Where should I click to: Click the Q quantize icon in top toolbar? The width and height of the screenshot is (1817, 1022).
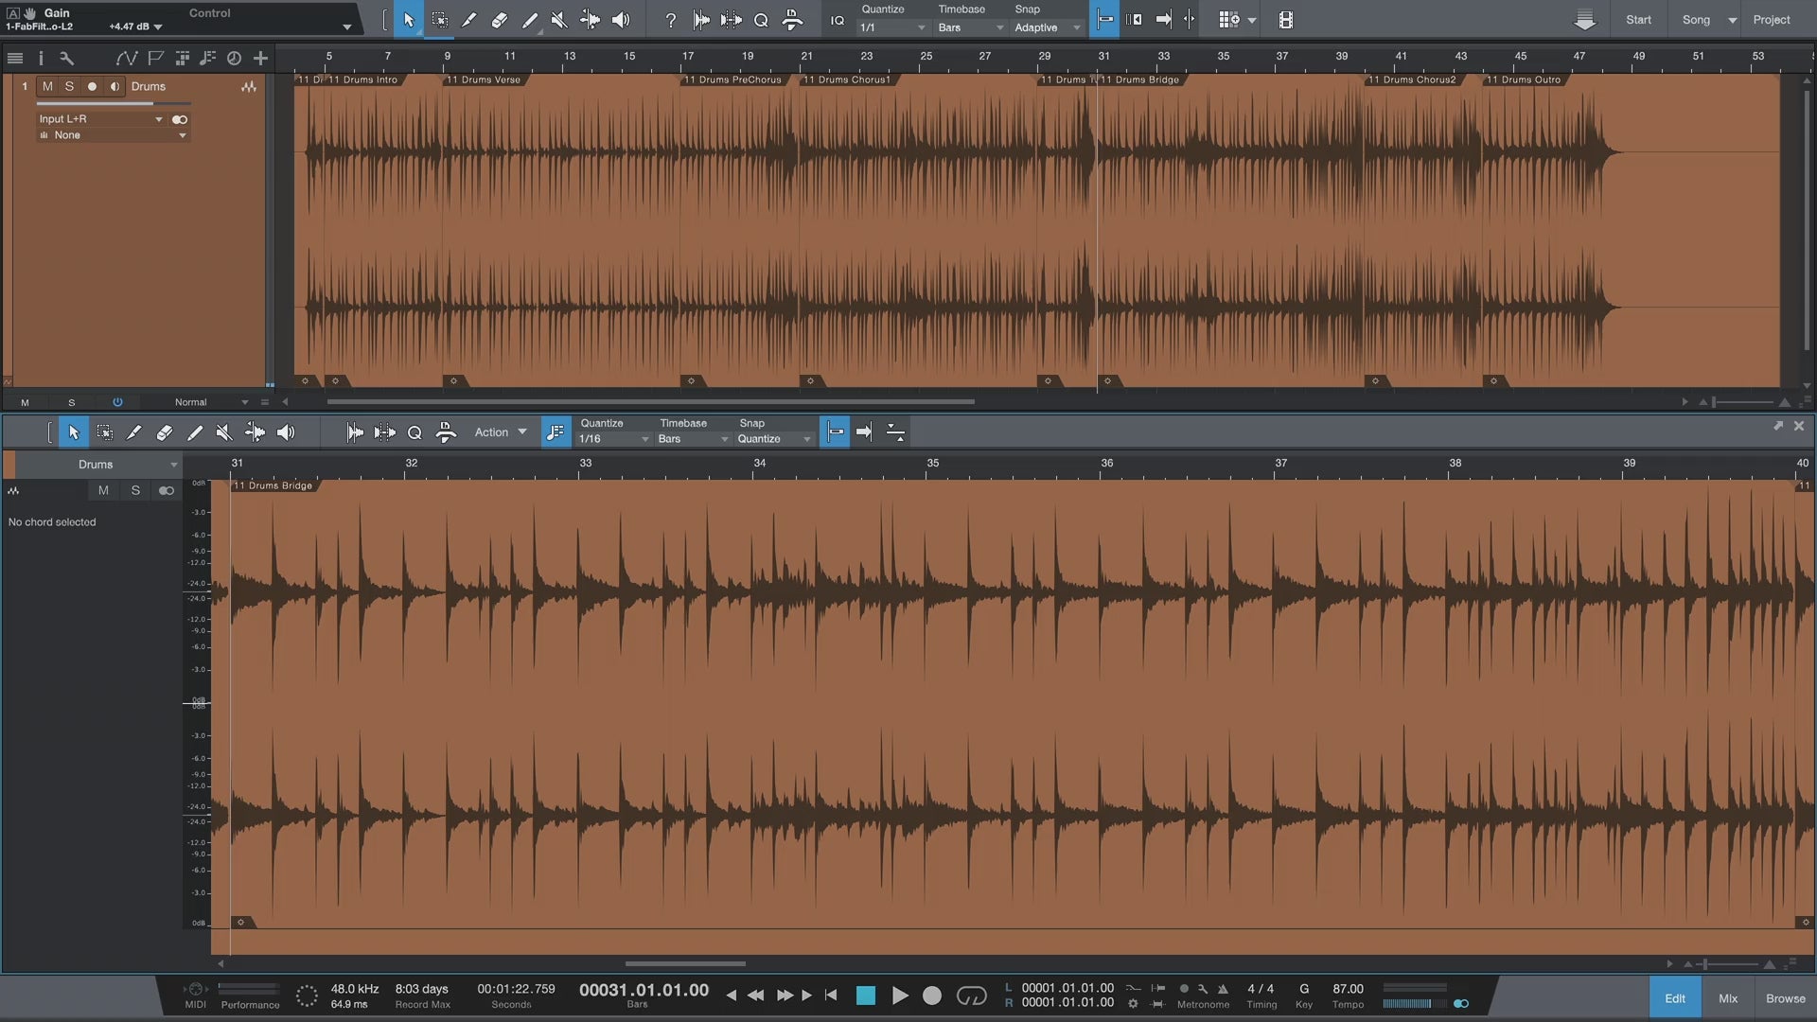761,20
